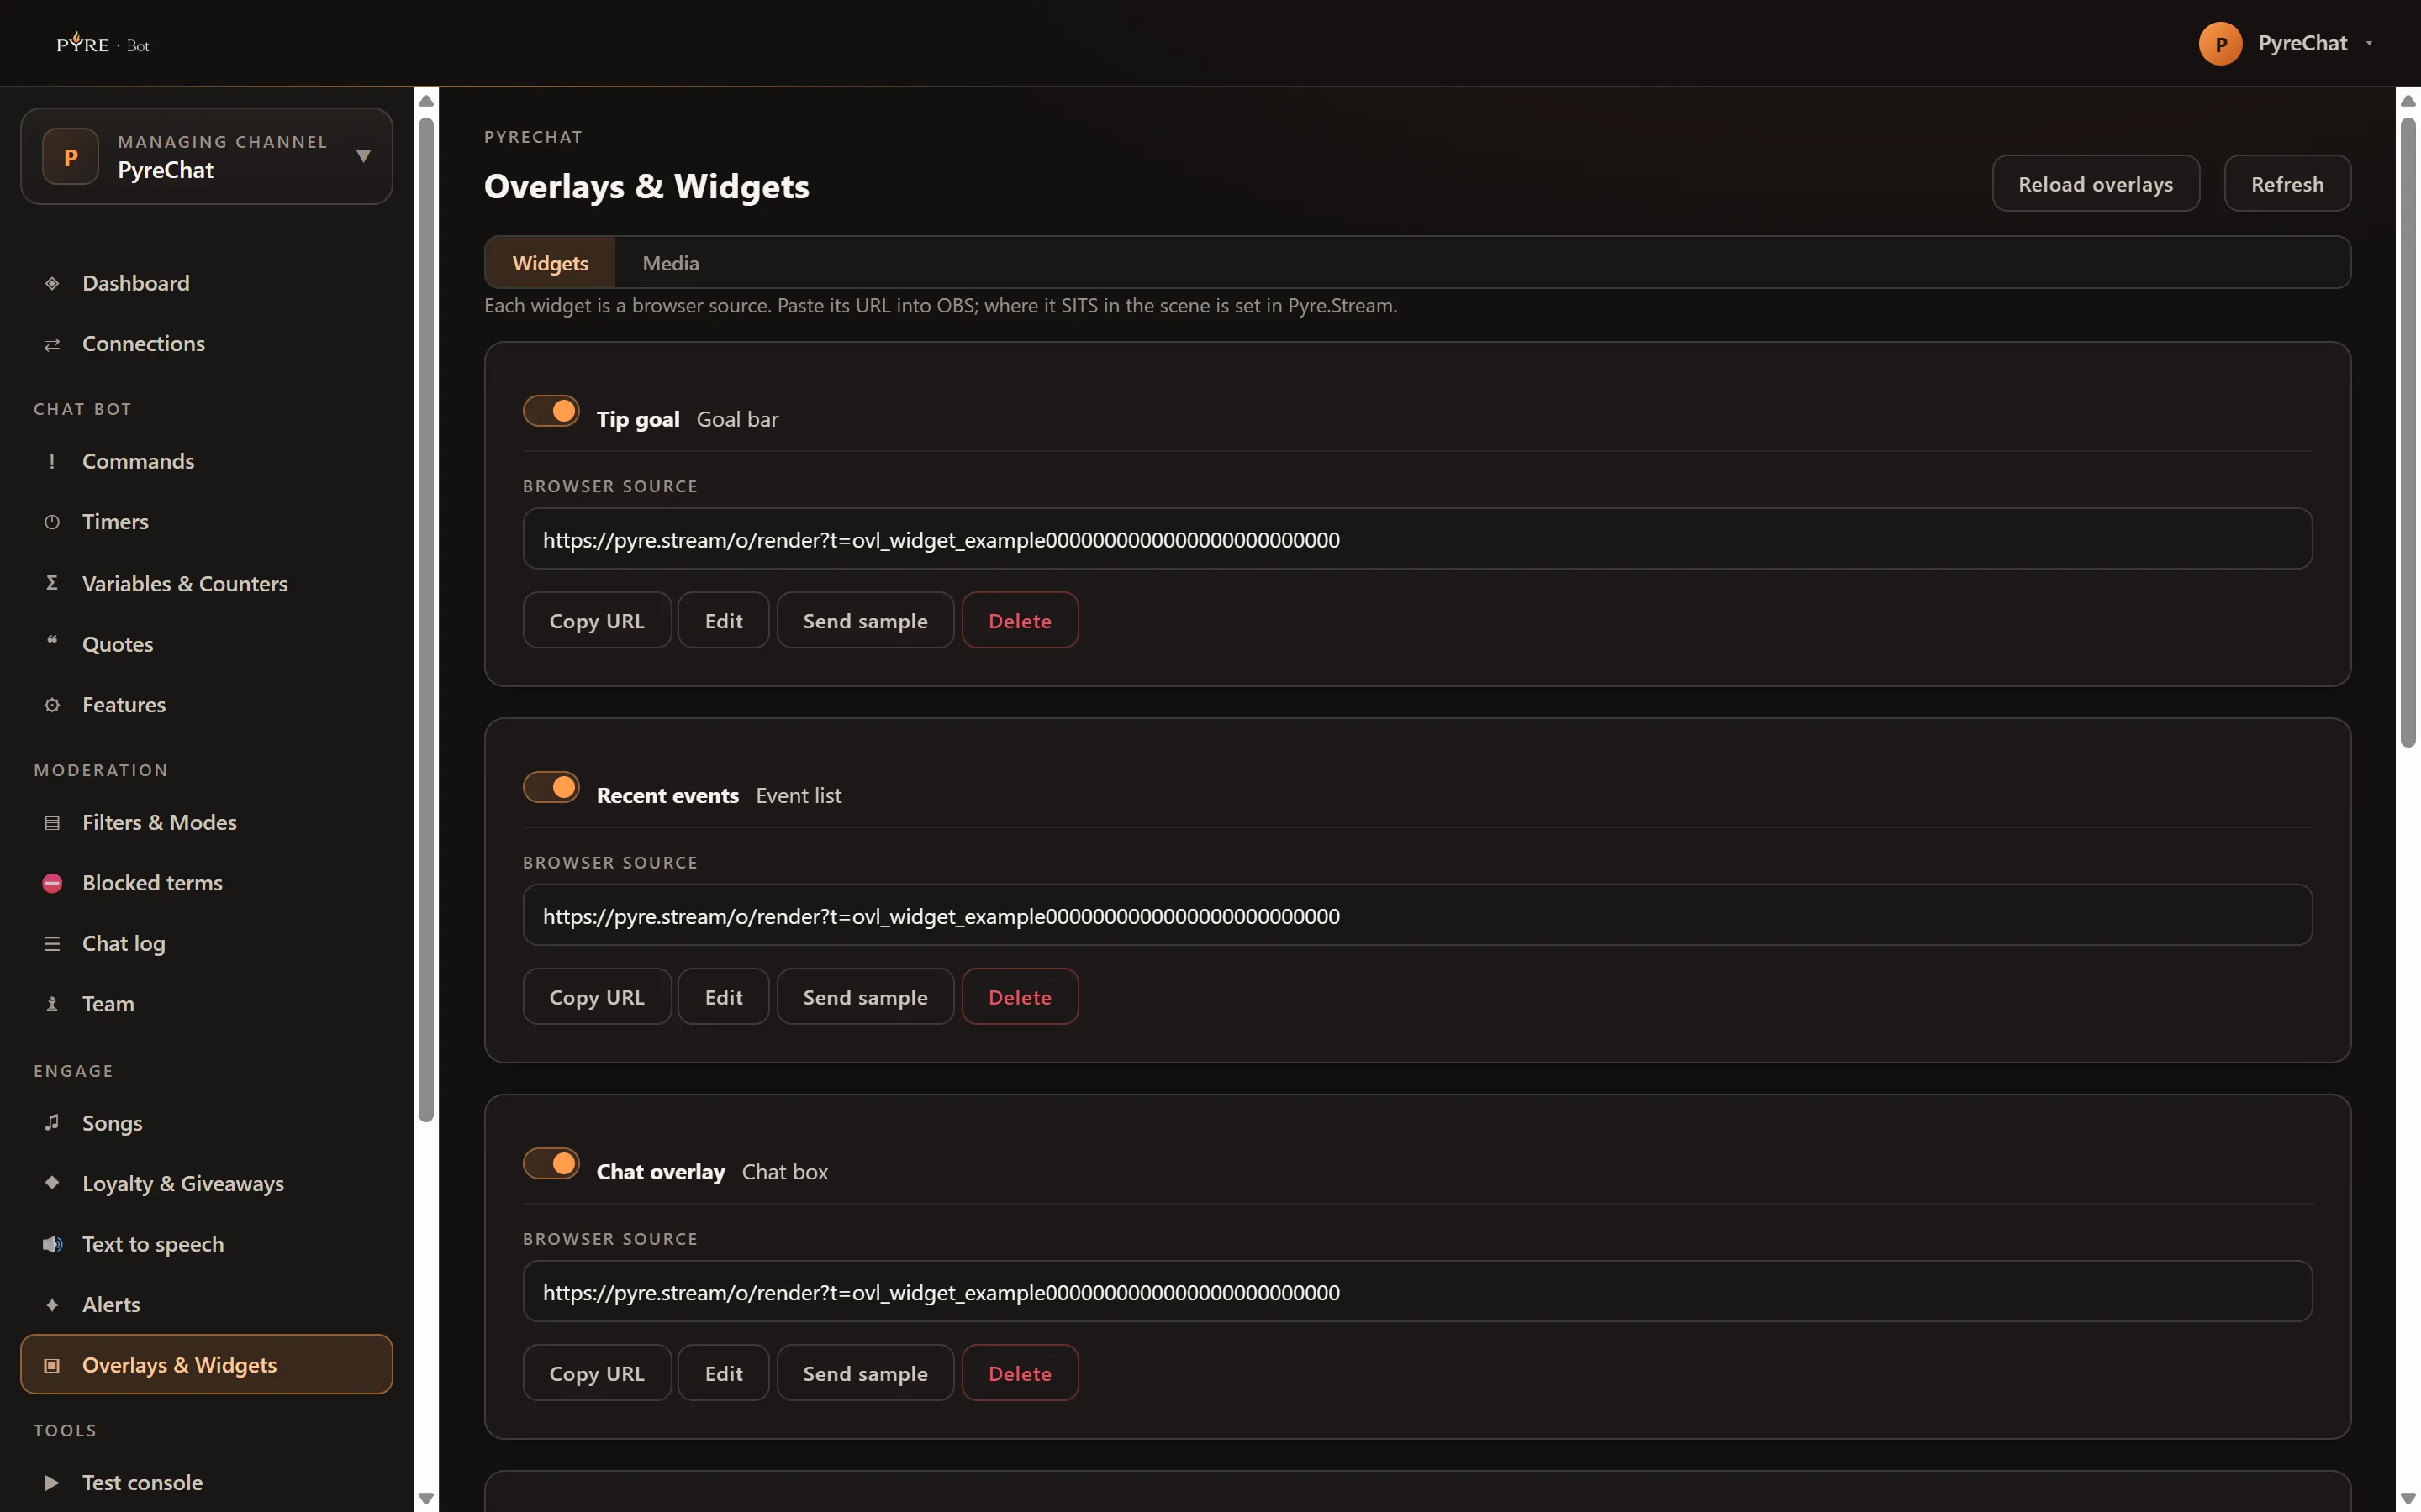2421x1512 pixels.
Task: Send sample to Tip goal widget
Action: pyautogui.click(x=865, y=621)
